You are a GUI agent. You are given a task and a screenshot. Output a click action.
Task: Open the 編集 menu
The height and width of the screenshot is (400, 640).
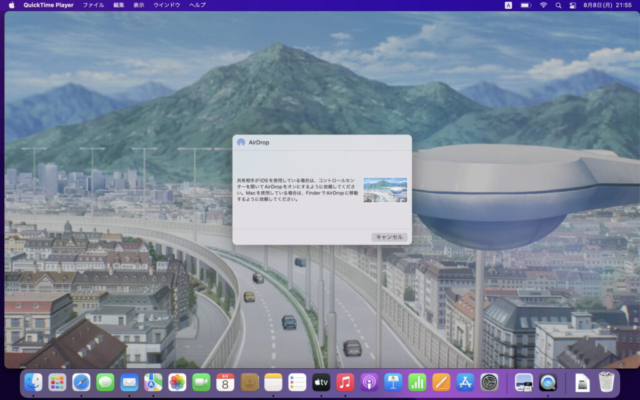pos(119,5)
